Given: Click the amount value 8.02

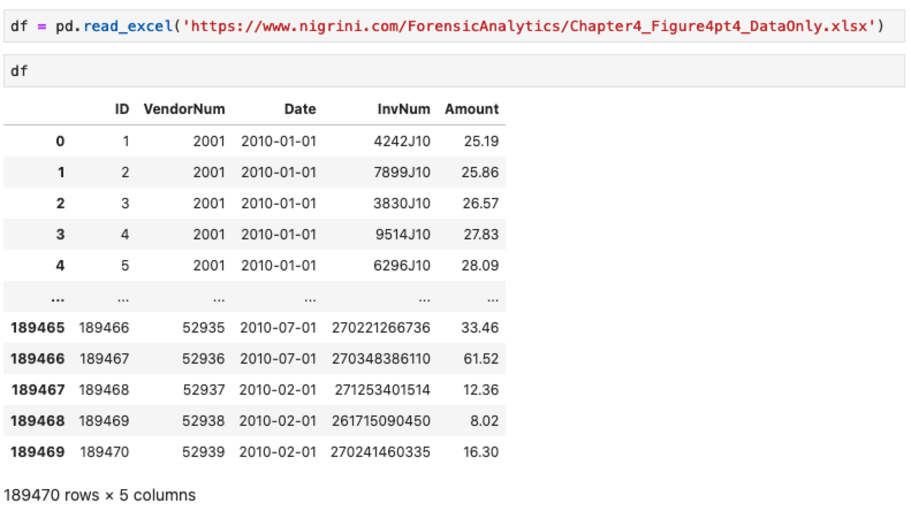Looking at the screenshot, I should (x=484, y=421).
